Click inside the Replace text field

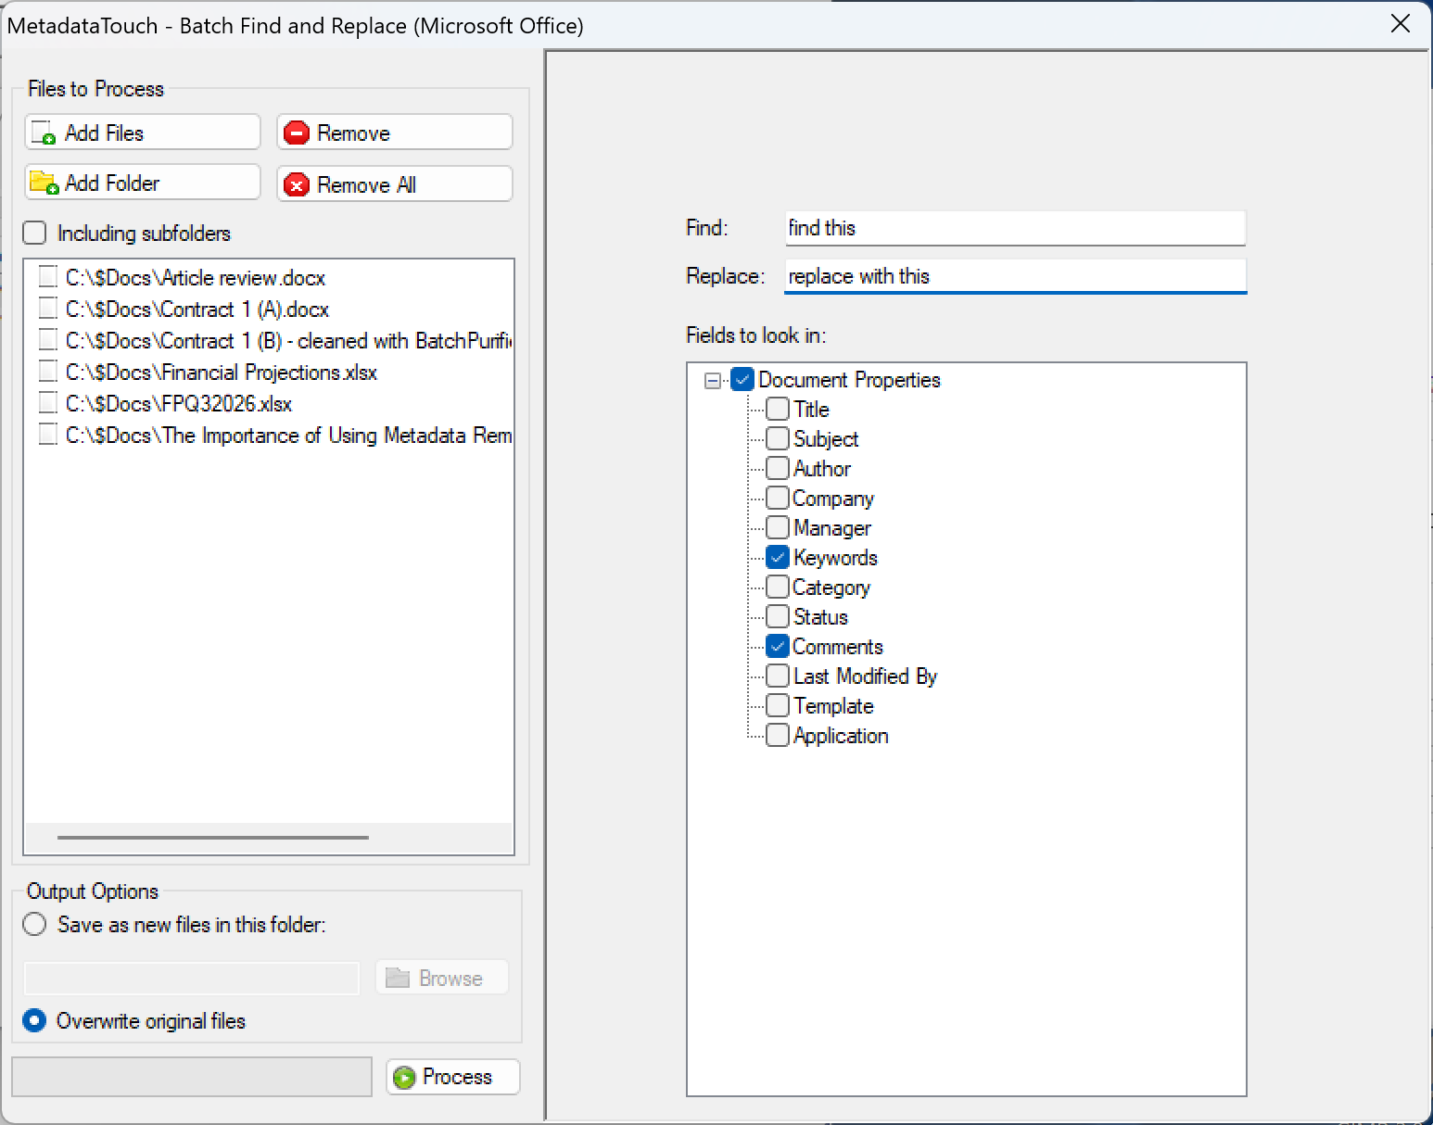(x=1015, y=276)
